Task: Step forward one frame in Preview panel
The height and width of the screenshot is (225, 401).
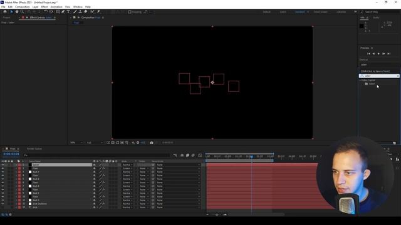Action: (x=383, y=54)
